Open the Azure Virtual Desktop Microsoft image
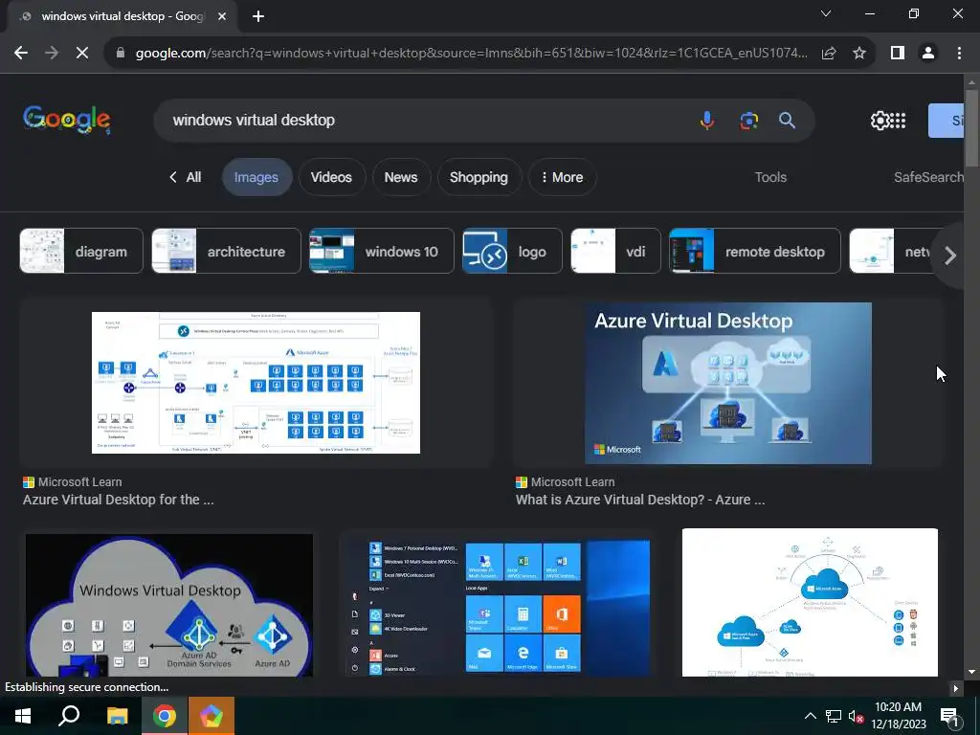Viewport: 980px width, 735px height. tap(728, 383)
